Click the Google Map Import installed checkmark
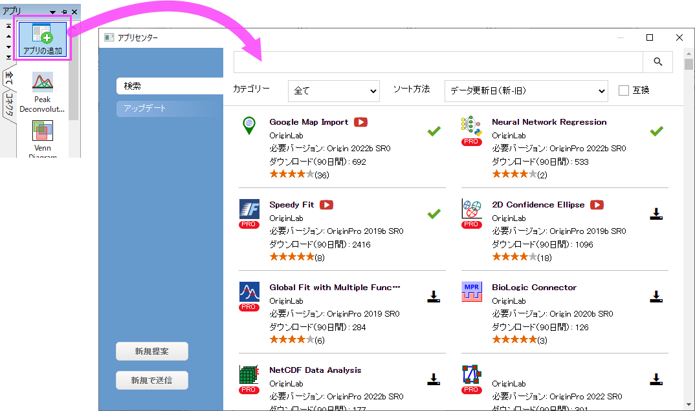The width and height of the screenshot is (695, 411). (434, 131)
